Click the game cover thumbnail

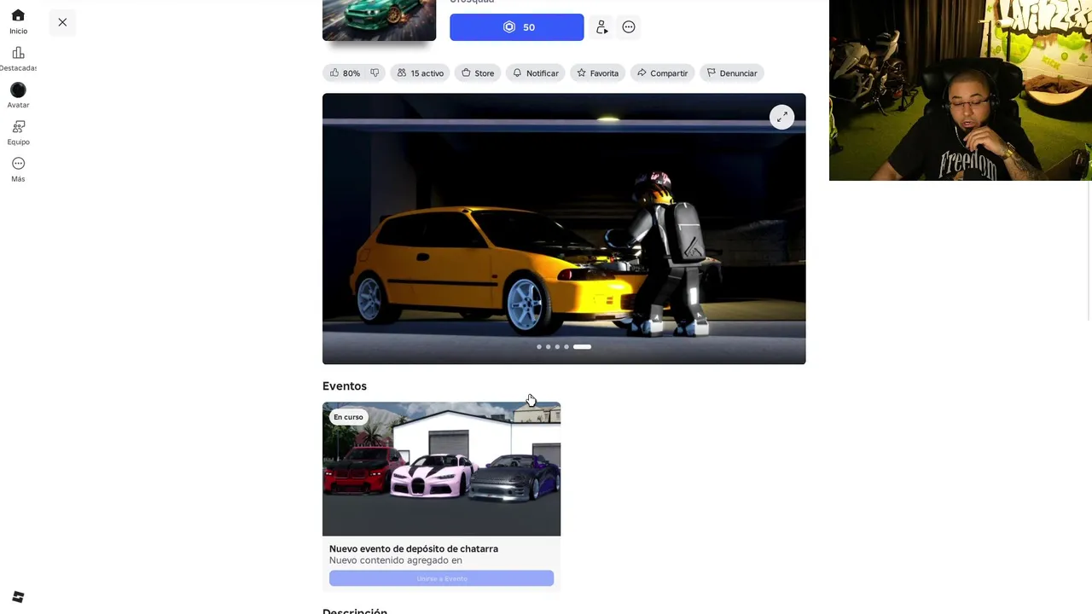click(x=379, y=20)
